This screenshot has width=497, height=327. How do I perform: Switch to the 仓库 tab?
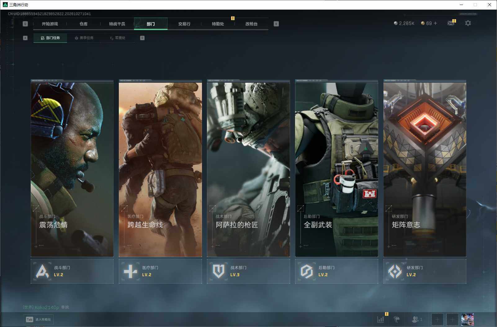pyautogui.click(x=83, y=24)
